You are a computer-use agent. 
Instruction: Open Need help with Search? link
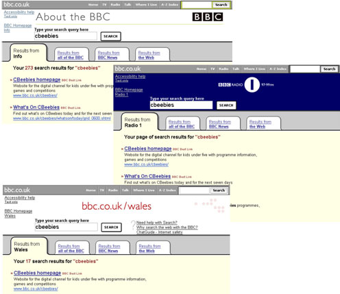157,222
